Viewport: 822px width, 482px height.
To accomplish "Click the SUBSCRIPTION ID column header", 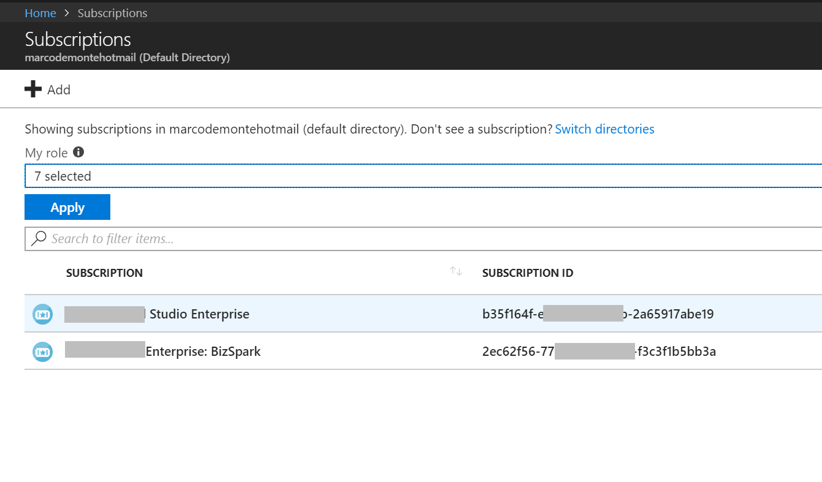I will [x=528, y=273].
